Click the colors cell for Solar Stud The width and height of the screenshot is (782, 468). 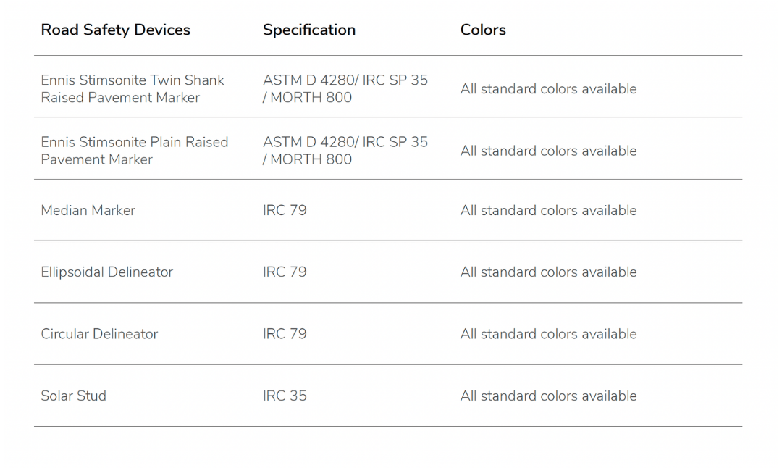click(548, 396)
